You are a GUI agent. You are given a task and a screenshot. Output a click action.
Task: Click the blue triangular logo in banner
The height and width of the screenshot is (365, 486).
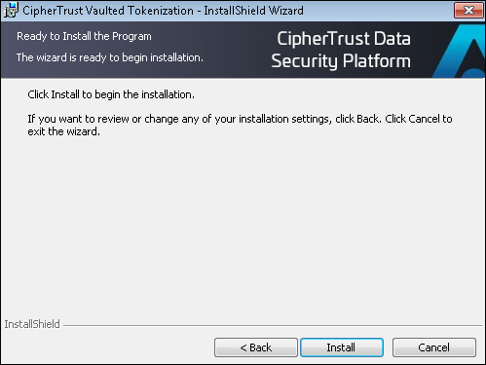coord(460,52)
